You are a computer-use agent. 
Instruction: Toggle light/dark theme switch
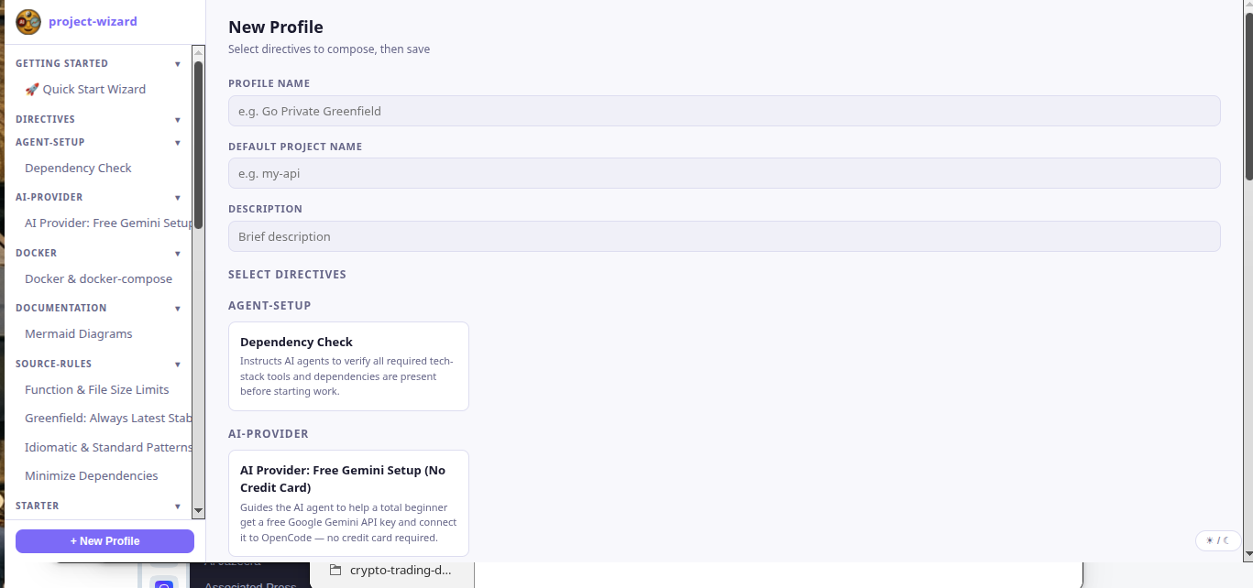click(x=1218, y=540)
